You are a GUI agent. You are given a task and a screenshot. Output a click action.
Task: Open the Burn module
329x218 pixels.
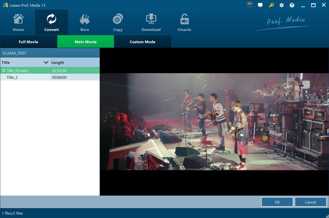[84, 22]
